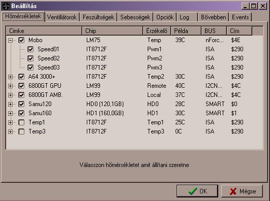Uncheck the Speed01 checkbox
Viewport: 270px width, 201px height.
click(30, 49)
